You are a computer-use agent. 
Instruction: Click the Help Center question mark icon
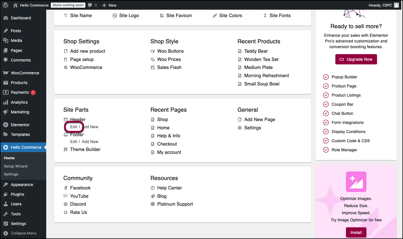pos(153,188)
